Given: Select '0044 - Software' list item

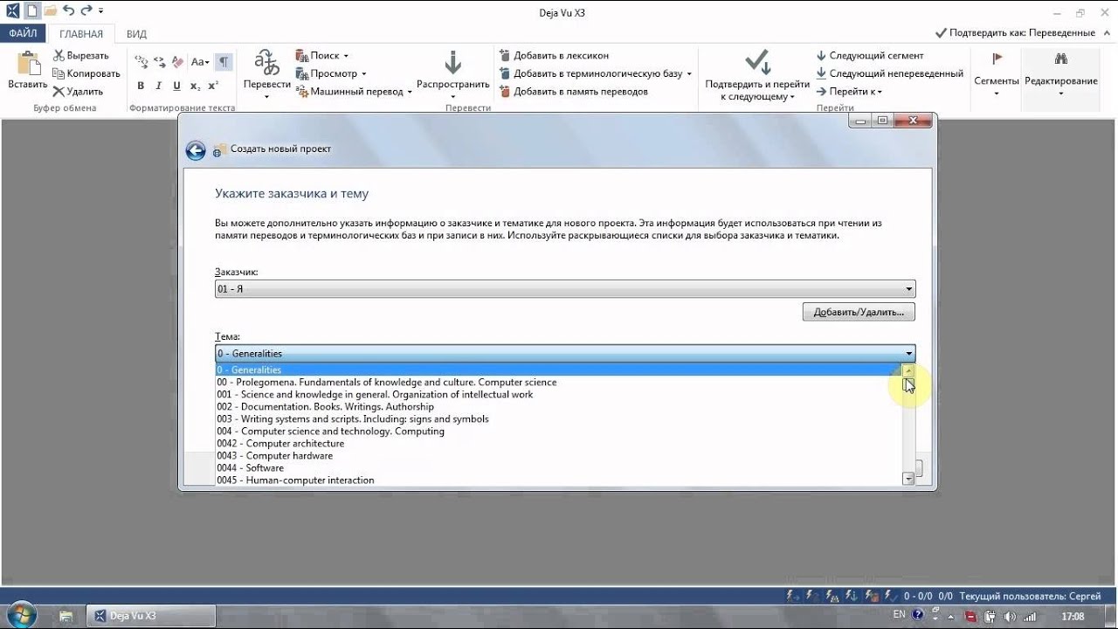Looking at the screenshot, I should coord(558,467).
